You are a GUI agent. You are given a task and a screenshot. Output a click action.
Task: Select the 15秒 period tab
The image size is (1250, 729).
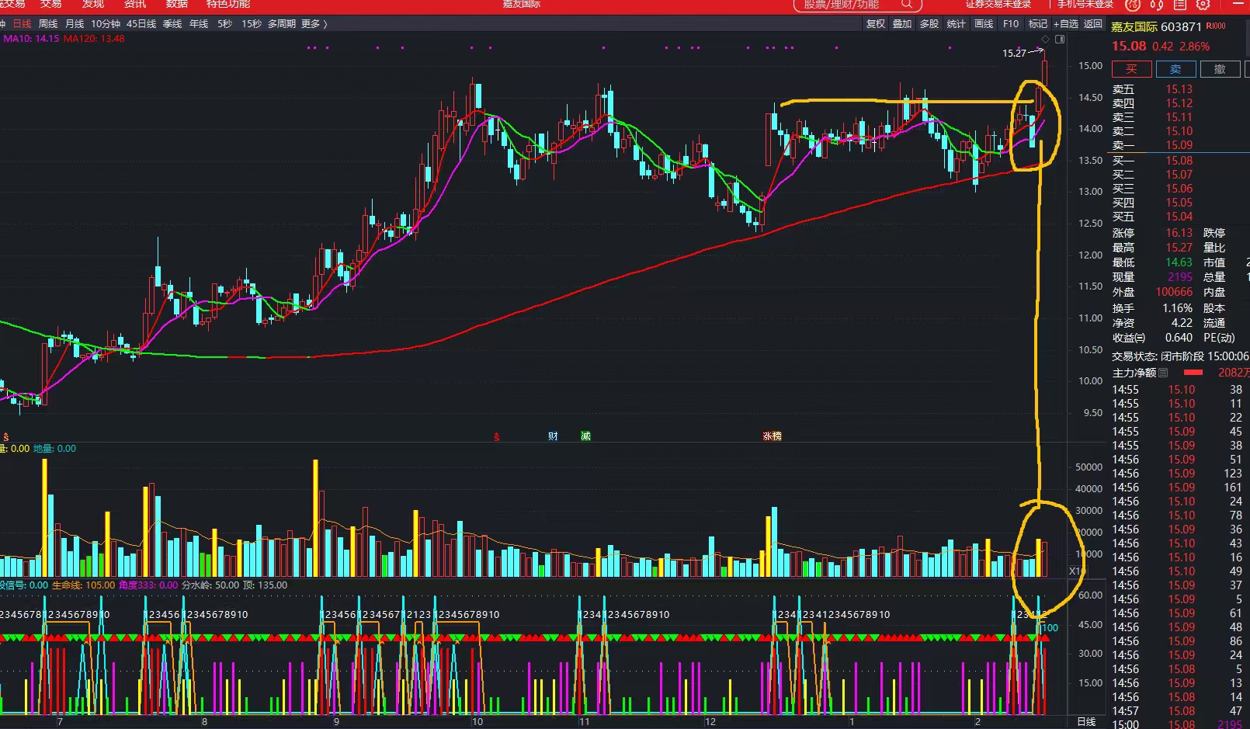(x=252, y=24)
